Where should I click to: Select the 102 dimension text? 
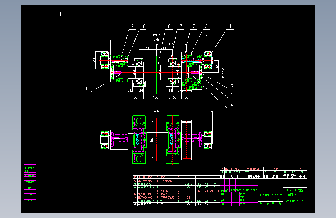(156, 97)
